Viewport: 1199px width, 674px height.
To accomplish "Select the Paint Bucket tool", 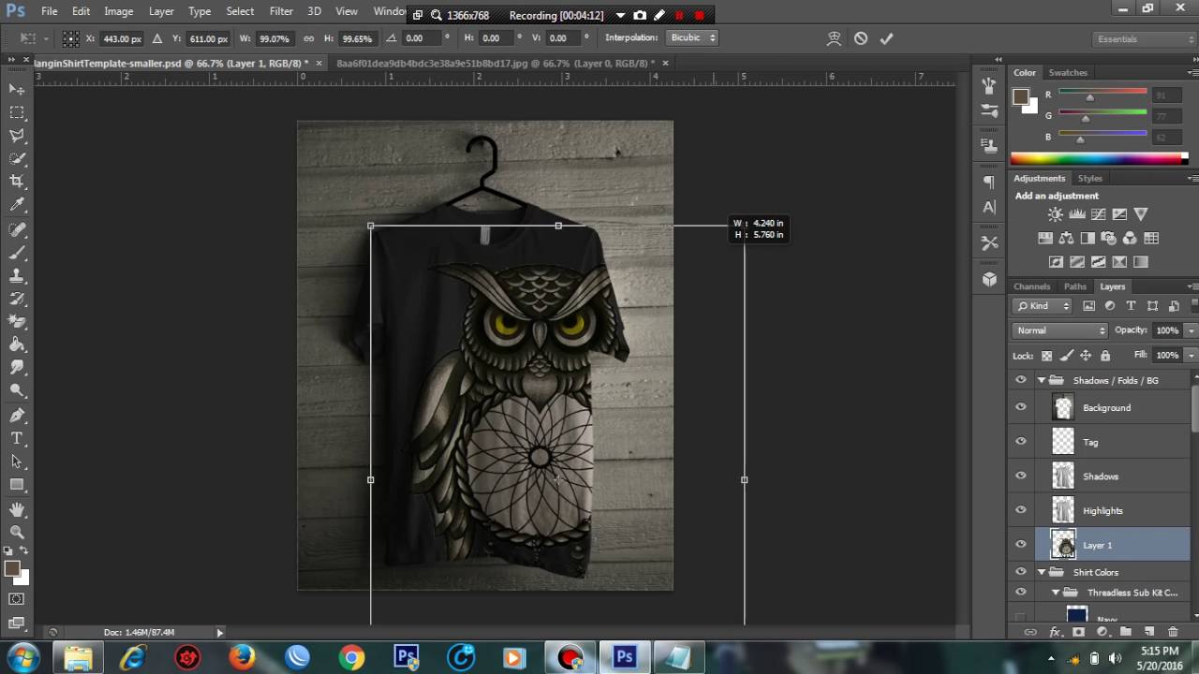I will click(x=17, y=344).
